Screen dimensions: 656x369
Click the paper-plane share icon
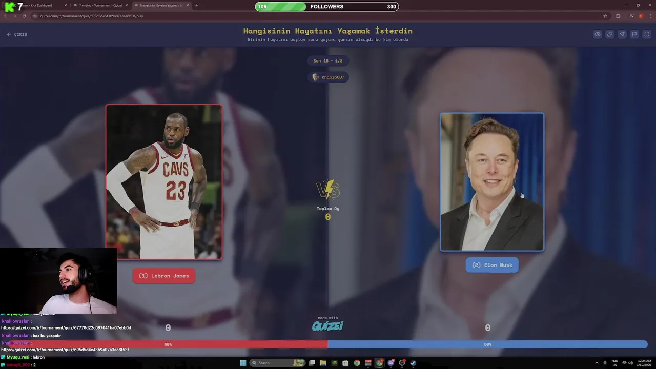[622, 34]
